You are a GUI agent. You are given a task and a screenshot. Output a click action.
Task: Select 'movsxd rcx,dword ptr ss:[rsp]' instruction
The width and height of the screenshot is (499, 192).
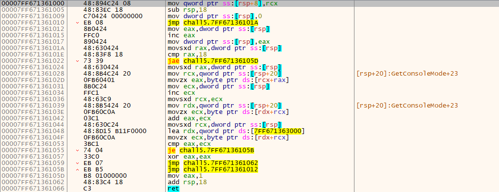pyautogui.click(x=225, y=124)
